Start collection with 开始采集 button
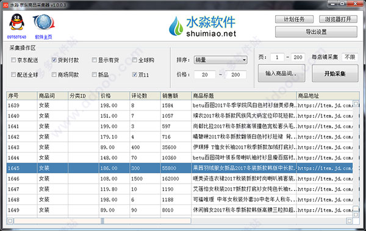This screenshot has height=231, width=366. (335, 74)
